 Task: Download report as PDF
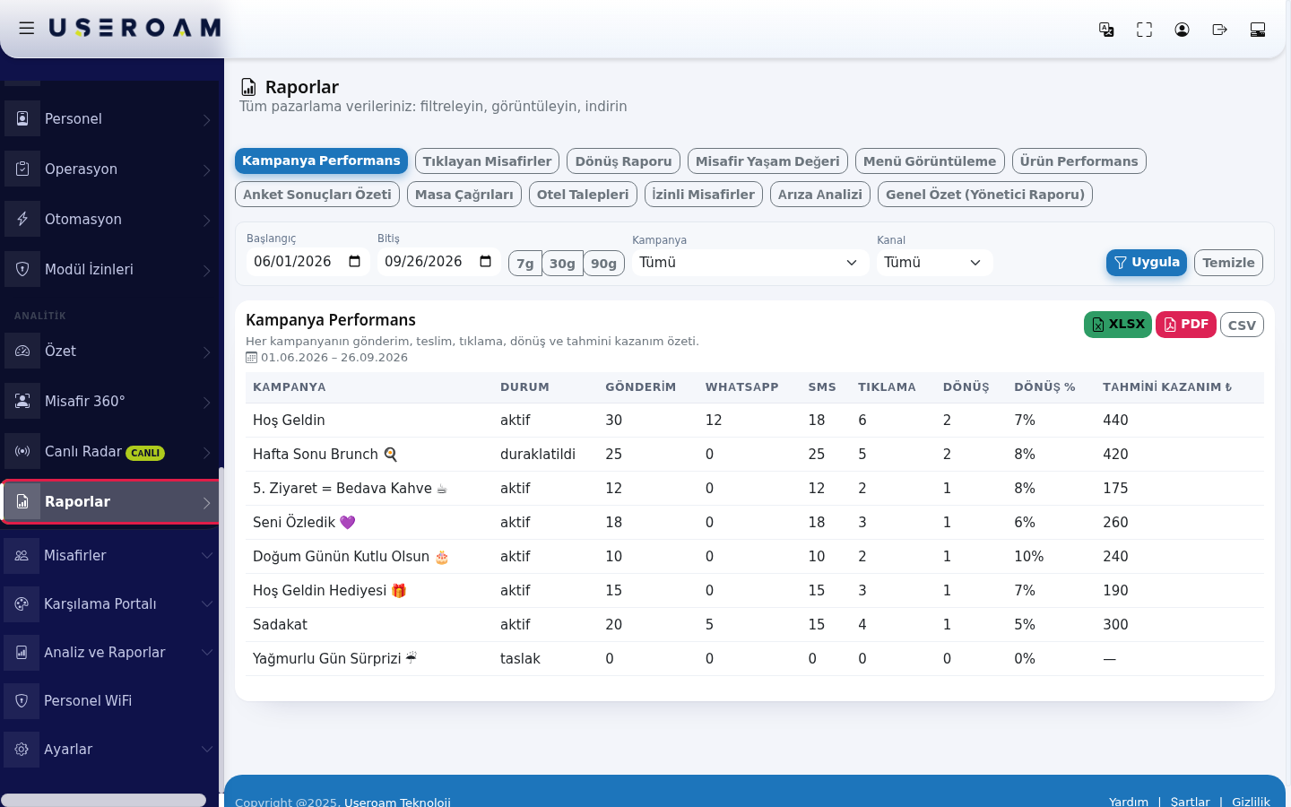point(1186,325)
